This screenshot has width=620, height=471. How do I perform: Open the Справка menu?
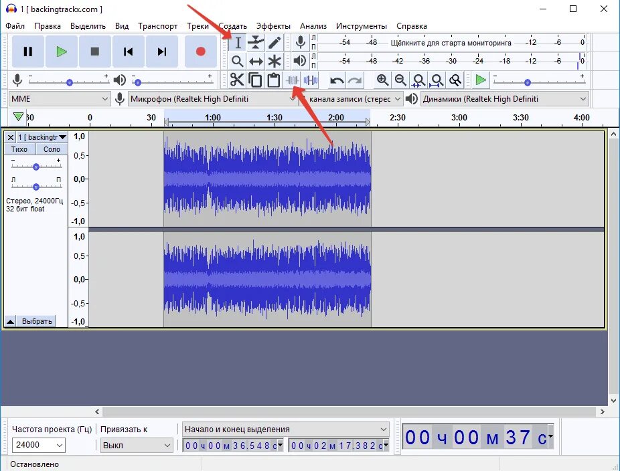tap(412, 26)
